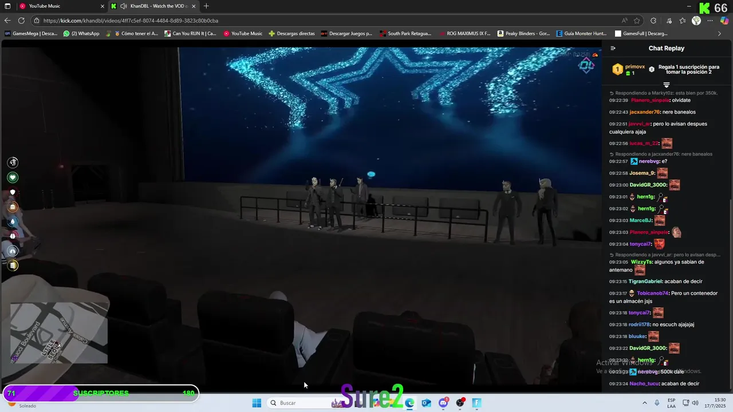Viewport: 733px width, 412px height.
Task: Open Peaky Blinders bookmark
Action: [524, 33]
